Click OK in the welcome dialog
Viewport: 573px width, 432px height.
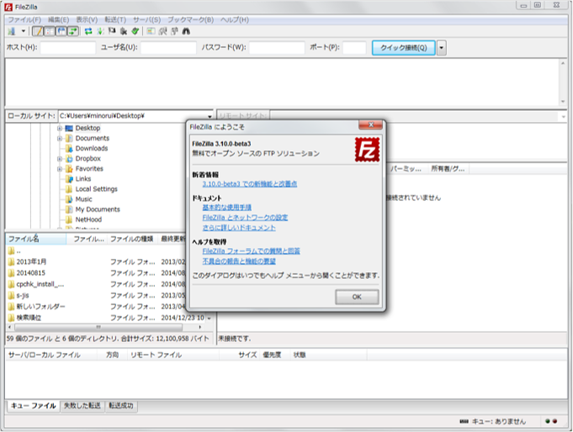click(357, 297)
